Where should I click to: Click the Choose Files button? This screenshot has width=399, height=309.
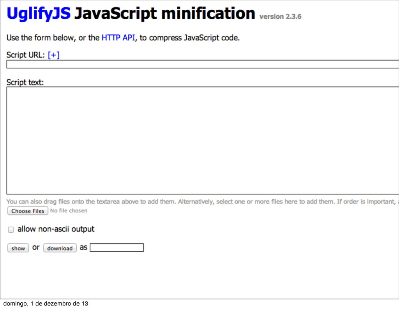pos(28,211)
